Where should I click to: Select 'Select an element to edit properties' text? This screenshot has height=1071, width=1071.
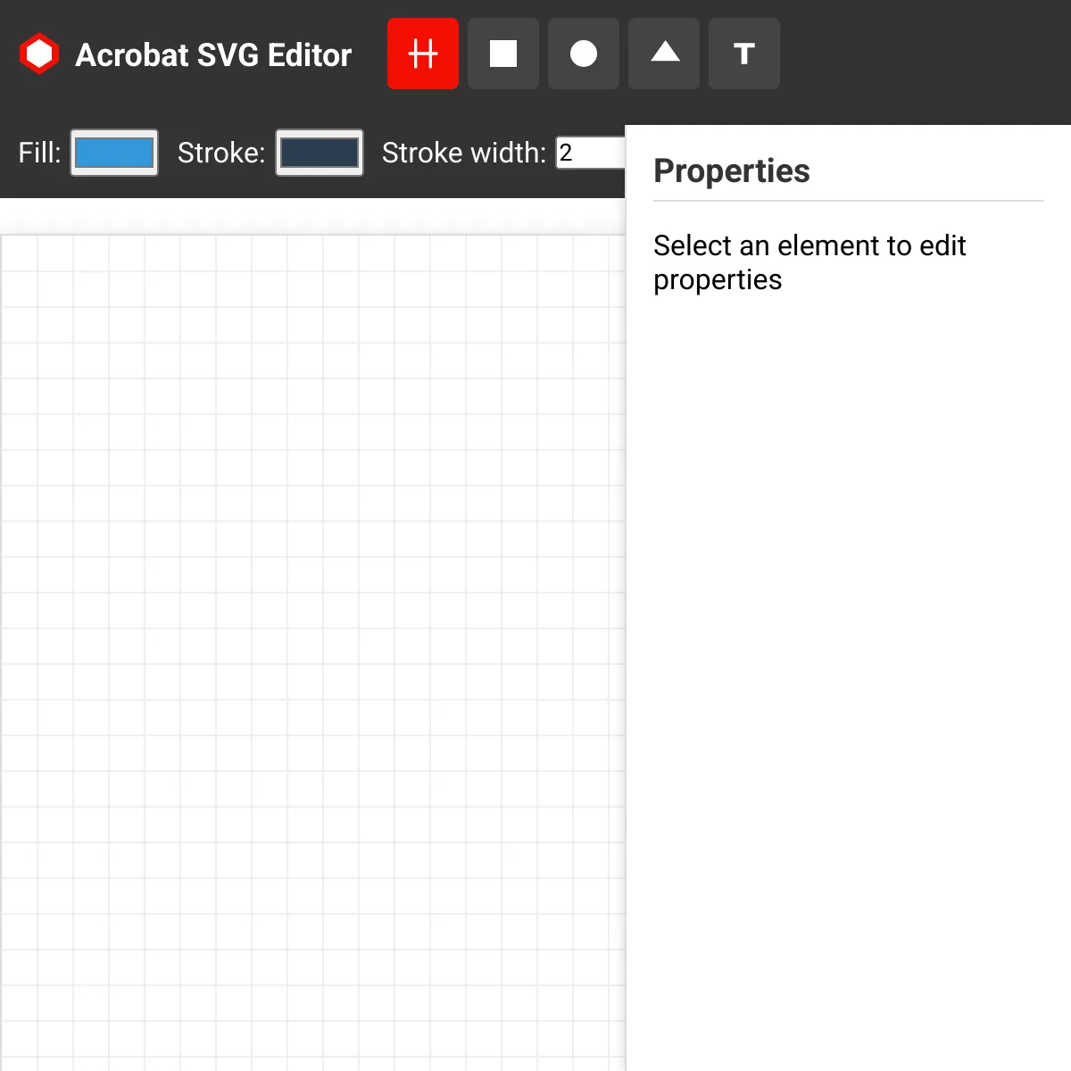coord(809,262)
